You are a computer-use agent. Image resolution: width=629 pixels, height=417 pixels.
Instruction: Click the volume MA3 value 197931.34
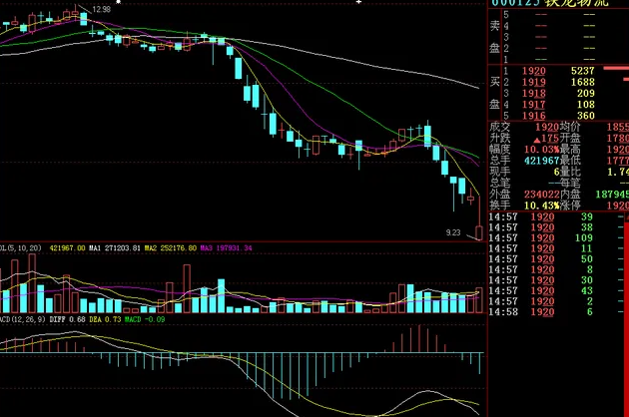click(x=234, y=248)
